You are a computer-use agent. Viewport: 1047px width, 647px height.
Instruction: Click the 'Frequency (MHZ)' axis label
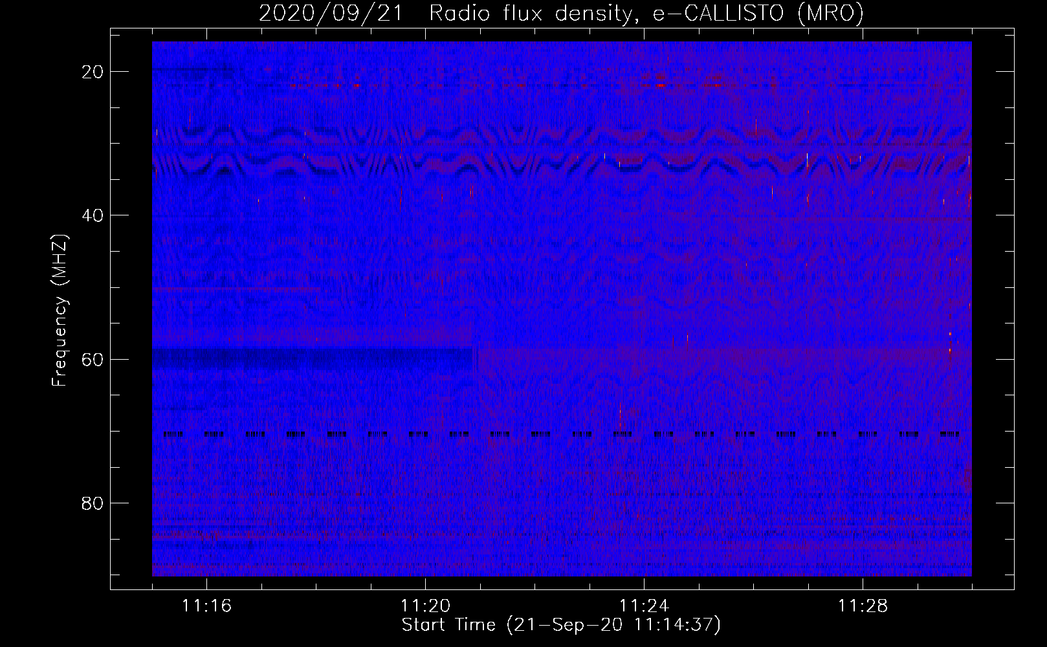click(60, 311)
